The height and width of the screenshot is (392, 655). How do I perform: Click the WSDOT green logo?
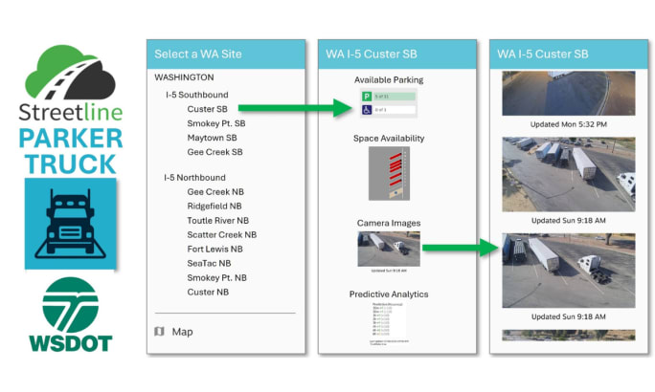[70, 315]
